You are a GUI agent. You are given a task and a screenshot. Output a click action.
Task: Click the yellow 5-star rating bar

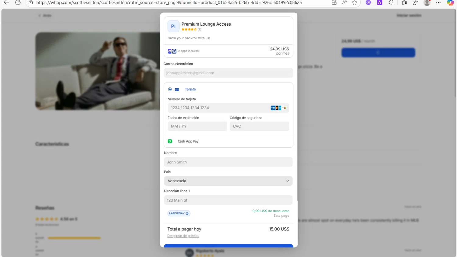pos(74,238)
